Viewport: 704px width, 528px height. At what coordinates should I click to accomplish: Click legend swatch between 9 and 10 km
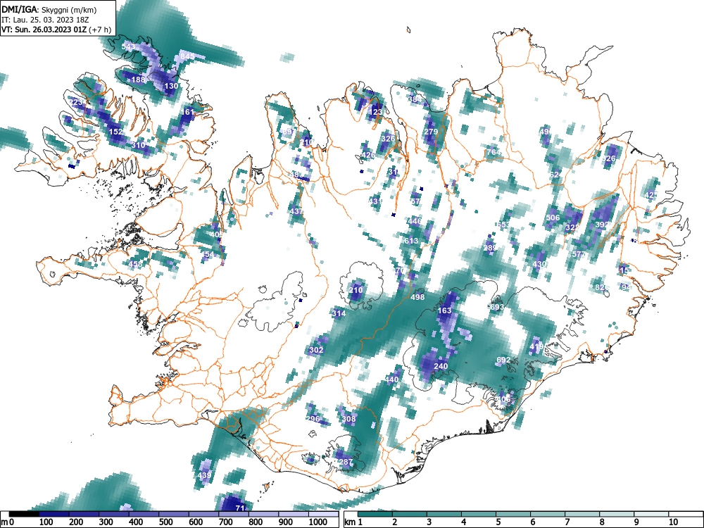(651, 514)
